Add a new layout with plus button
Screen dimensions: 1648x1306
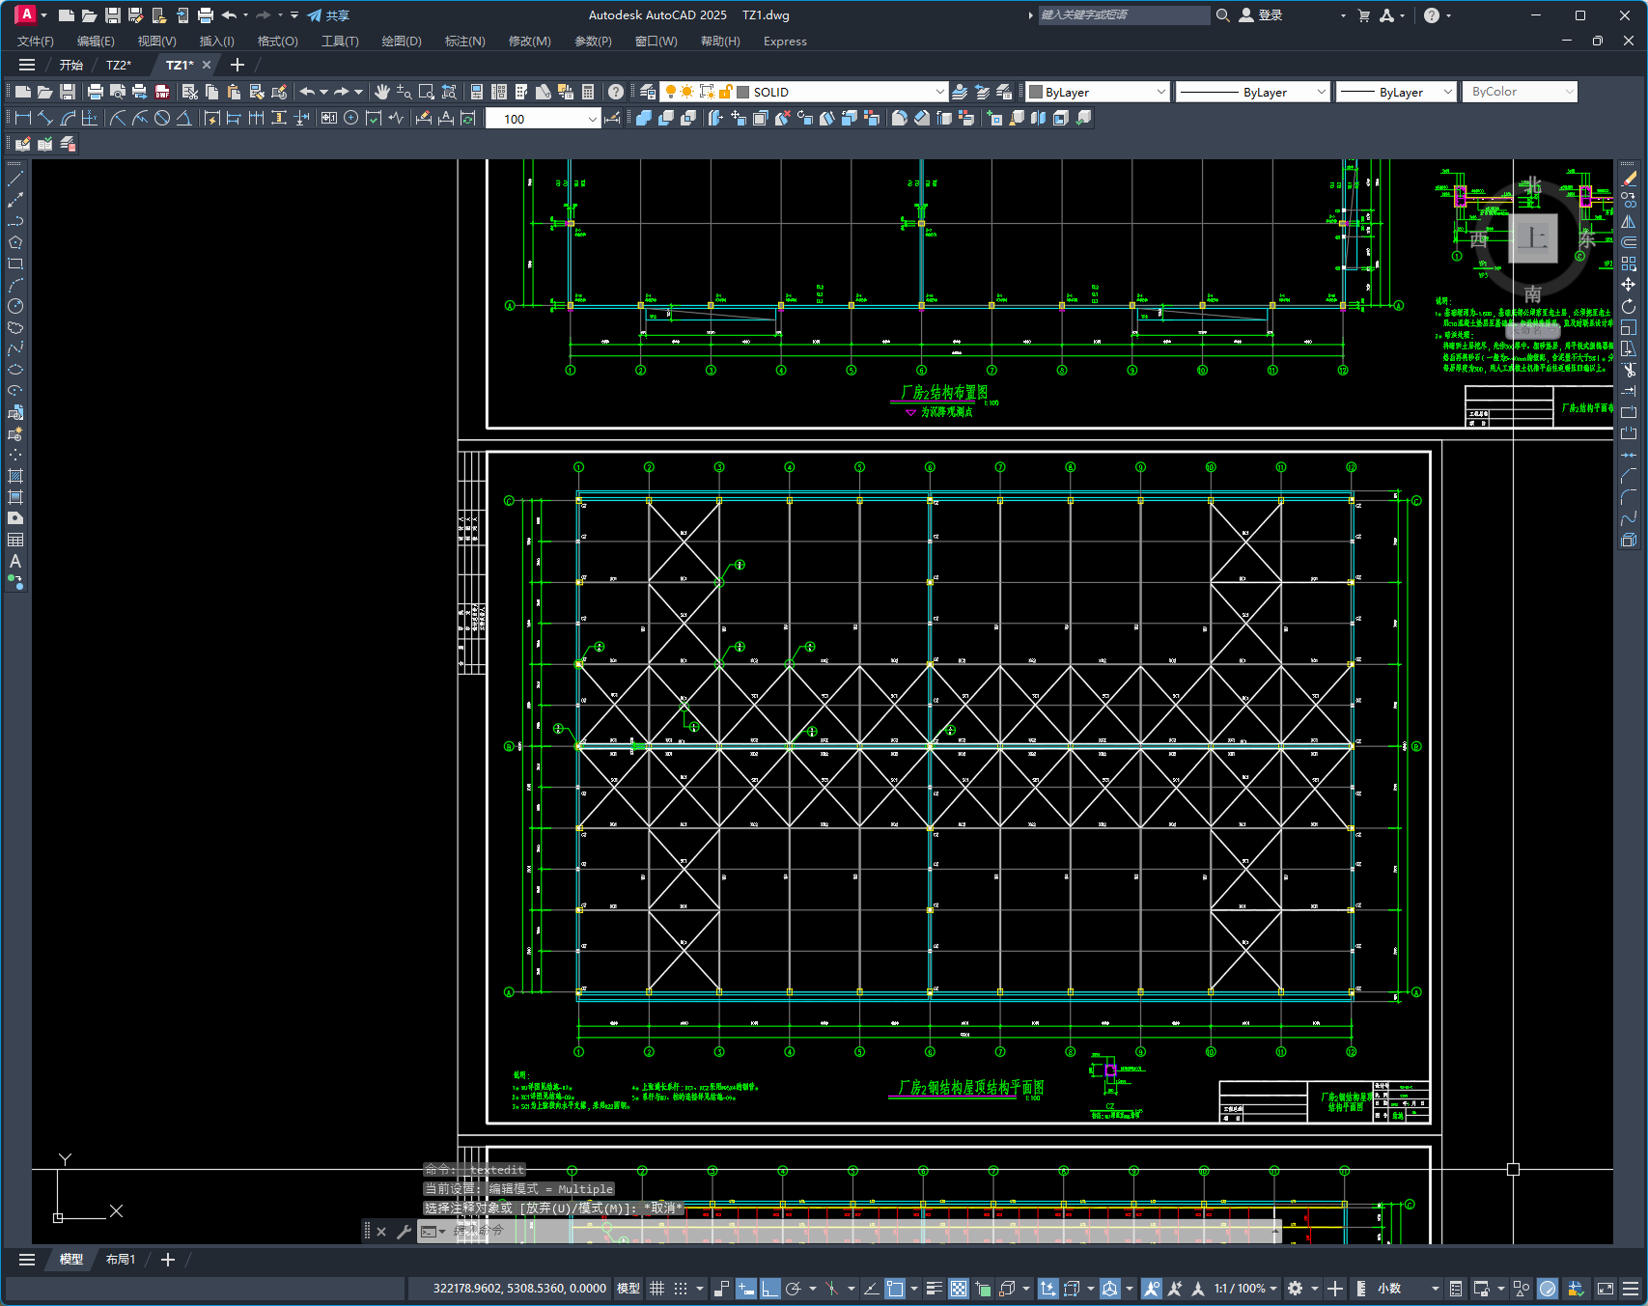point(168,1260)
